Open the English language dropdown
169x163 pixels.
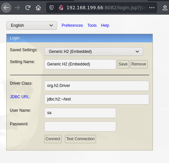pyautogui.click(x=32, y=25)
